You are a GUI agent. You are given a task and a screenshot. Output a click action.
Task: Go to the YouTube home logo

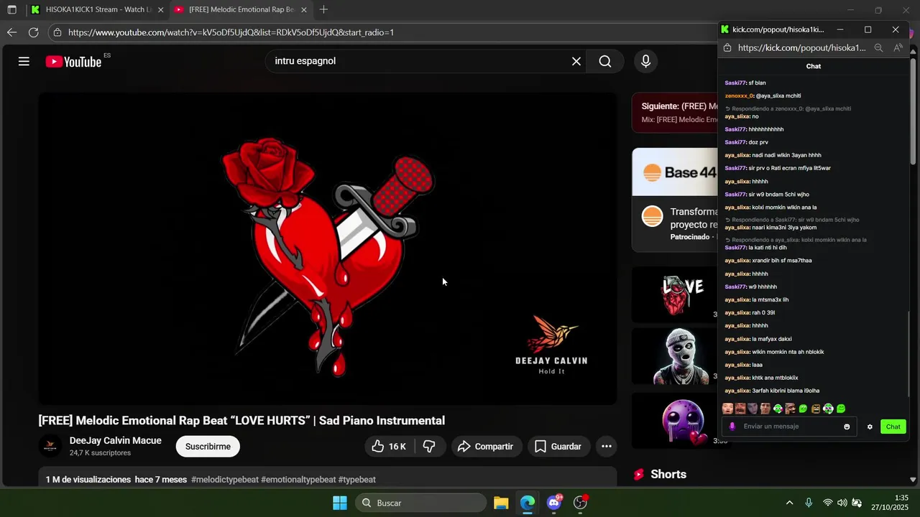pos(73,62)
